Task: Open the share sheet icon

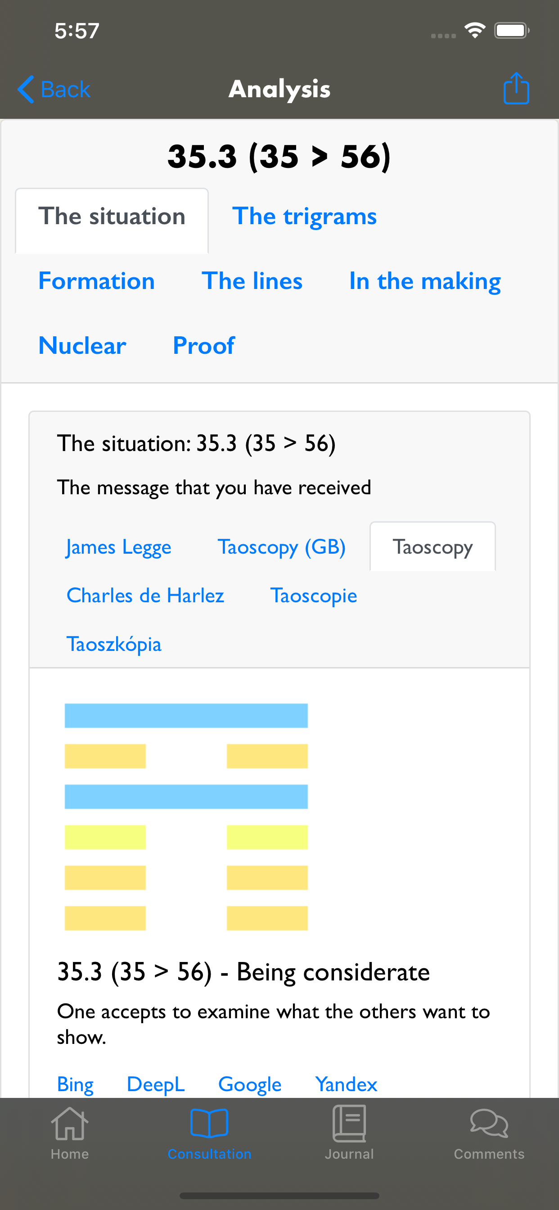Action: pyautogui.click(x=516, y=88)
